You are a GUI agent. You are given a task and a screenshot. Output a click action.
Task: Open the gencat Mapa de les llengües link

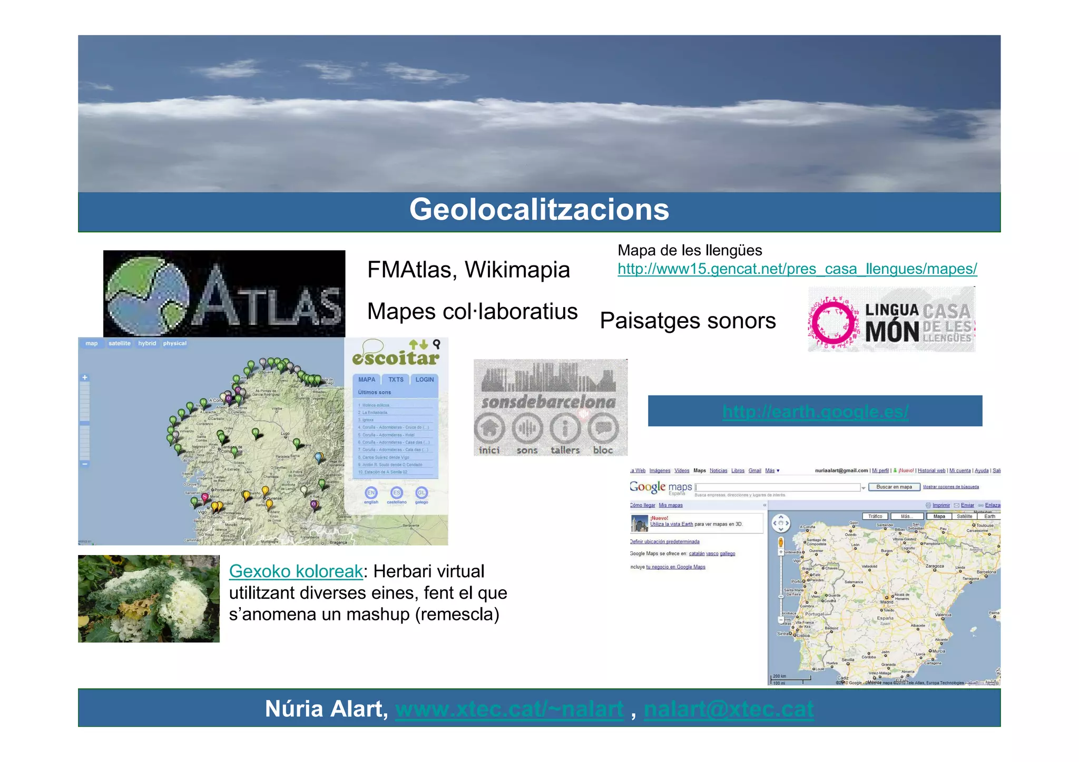797,269
